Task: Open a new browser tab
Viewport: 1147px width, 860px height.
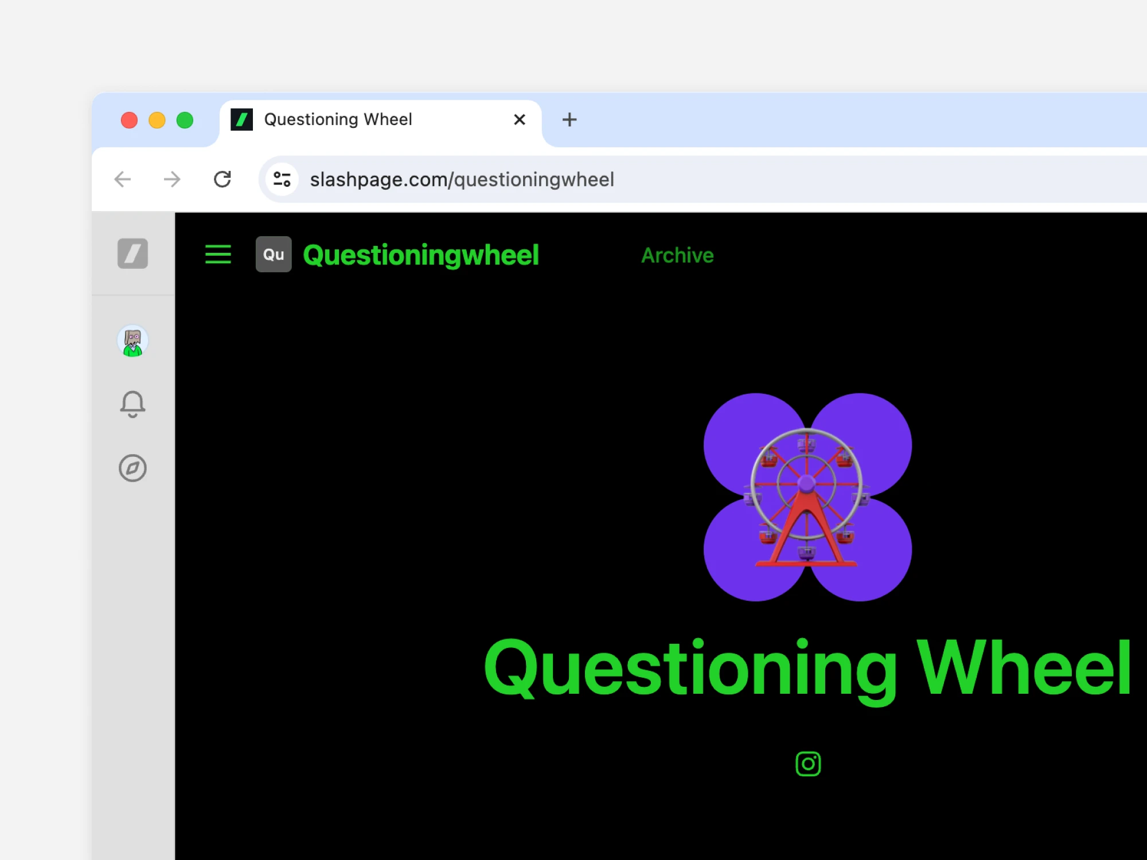Action: [569, 119]
